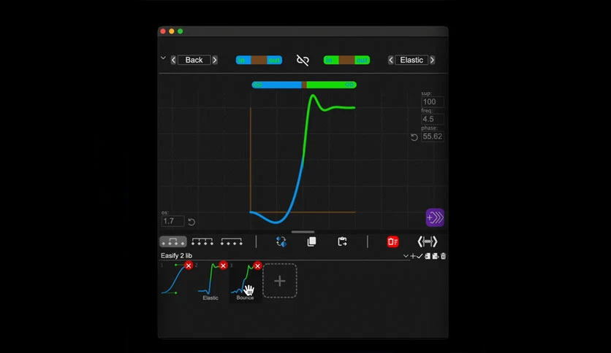Click the os field showing 1.7
The height and width of the screenshot is (353, 611).
[x=172, y=221]
